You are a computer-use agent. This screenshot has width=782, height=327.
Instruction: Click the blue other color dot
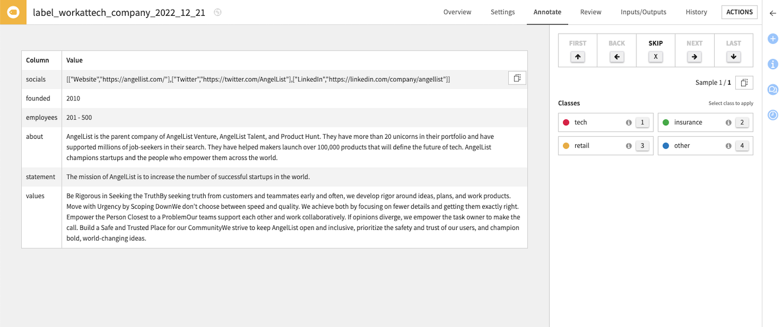(666, 146)
